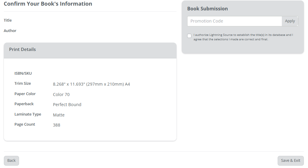The height and width of the screenshot is (168, 308).
Task: Focus the Promotion Code field
Action: tap(234, 21)
